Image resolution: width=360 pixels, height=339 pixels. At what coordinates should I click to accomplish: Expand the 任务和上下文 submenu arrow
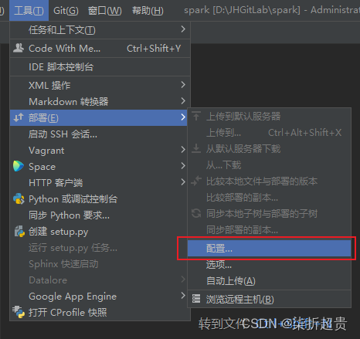coord(183,29)
